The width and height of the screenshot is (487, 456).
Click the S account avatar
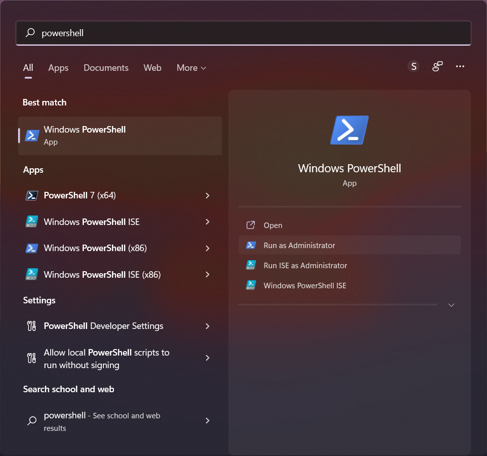click(x=413, y=66)
